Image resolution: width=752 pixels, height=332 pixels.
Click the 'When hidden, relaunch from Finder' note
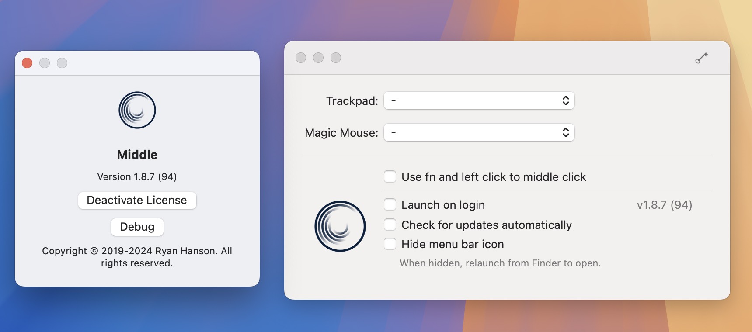pyautogui.click(x=501, y=263)
